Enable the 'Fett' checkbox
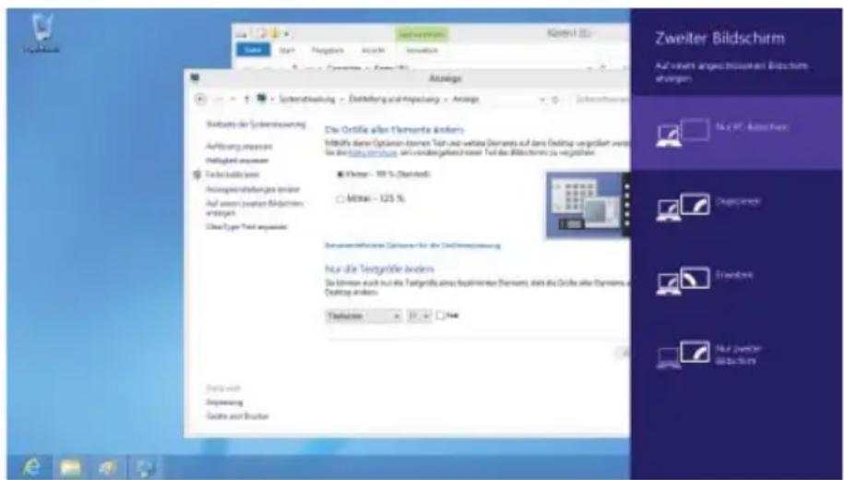The height and width of the screenshot is (480, 844). pos(440,316)
